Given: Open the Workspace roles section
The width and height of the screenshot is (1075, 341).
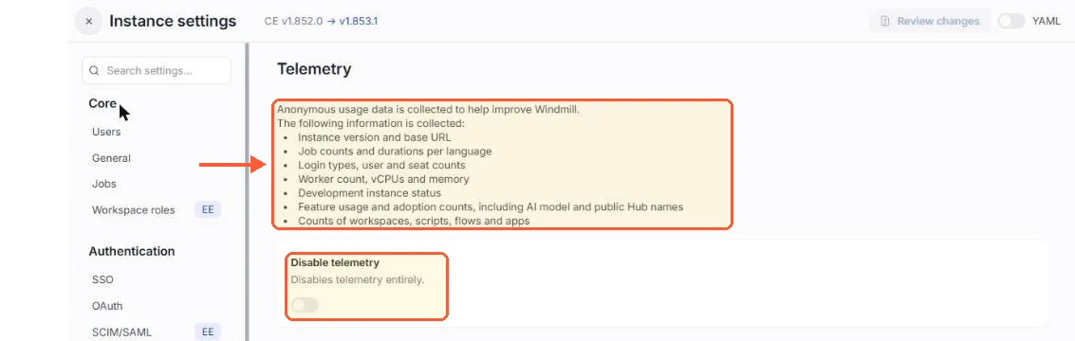Looking at the screenshot, I should [x=133, y=210].
